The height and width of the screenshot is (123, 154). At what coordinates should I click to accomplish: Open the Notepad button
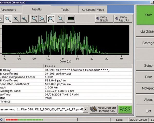point(145,88)
